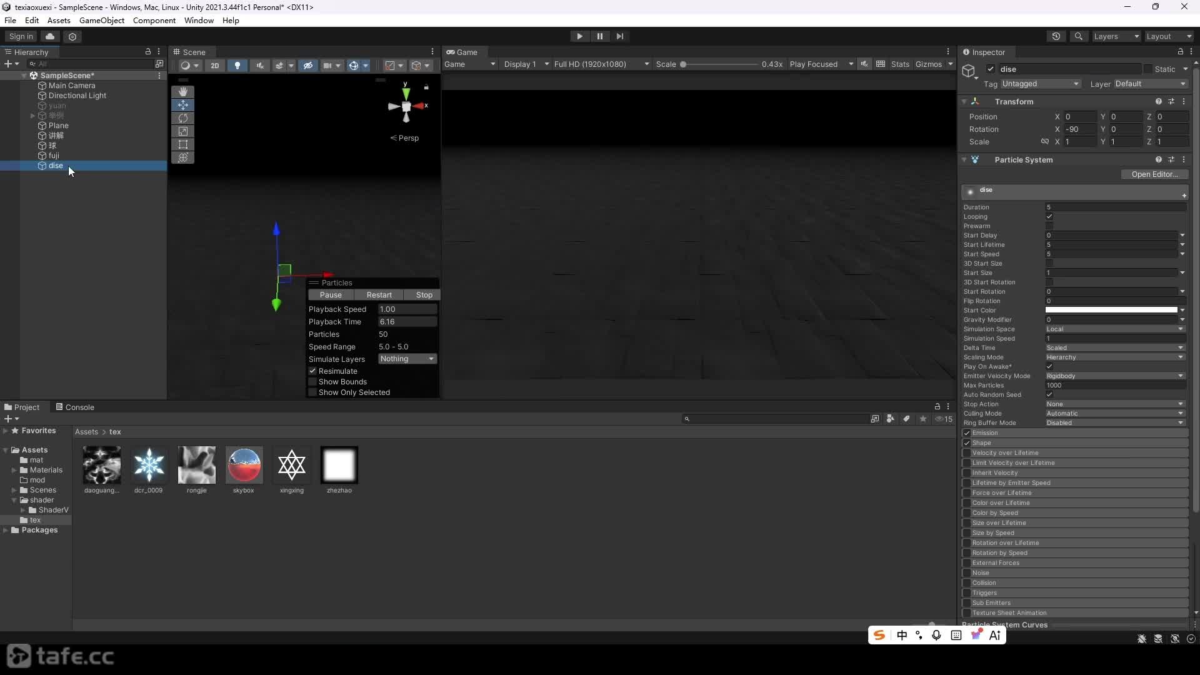
Task: Select the Transform tool in Scene toolbar
Action: pos(182,157)
